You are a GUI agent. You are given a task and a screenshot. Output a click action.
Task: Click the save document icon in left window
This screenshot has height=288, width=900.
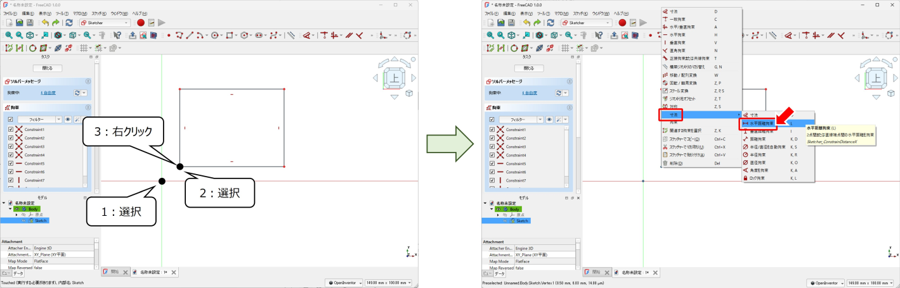click(30, 22)
